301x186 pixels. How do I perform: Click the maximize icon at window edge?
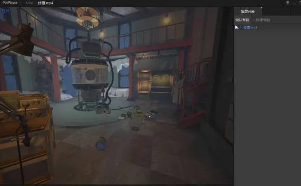300,3
